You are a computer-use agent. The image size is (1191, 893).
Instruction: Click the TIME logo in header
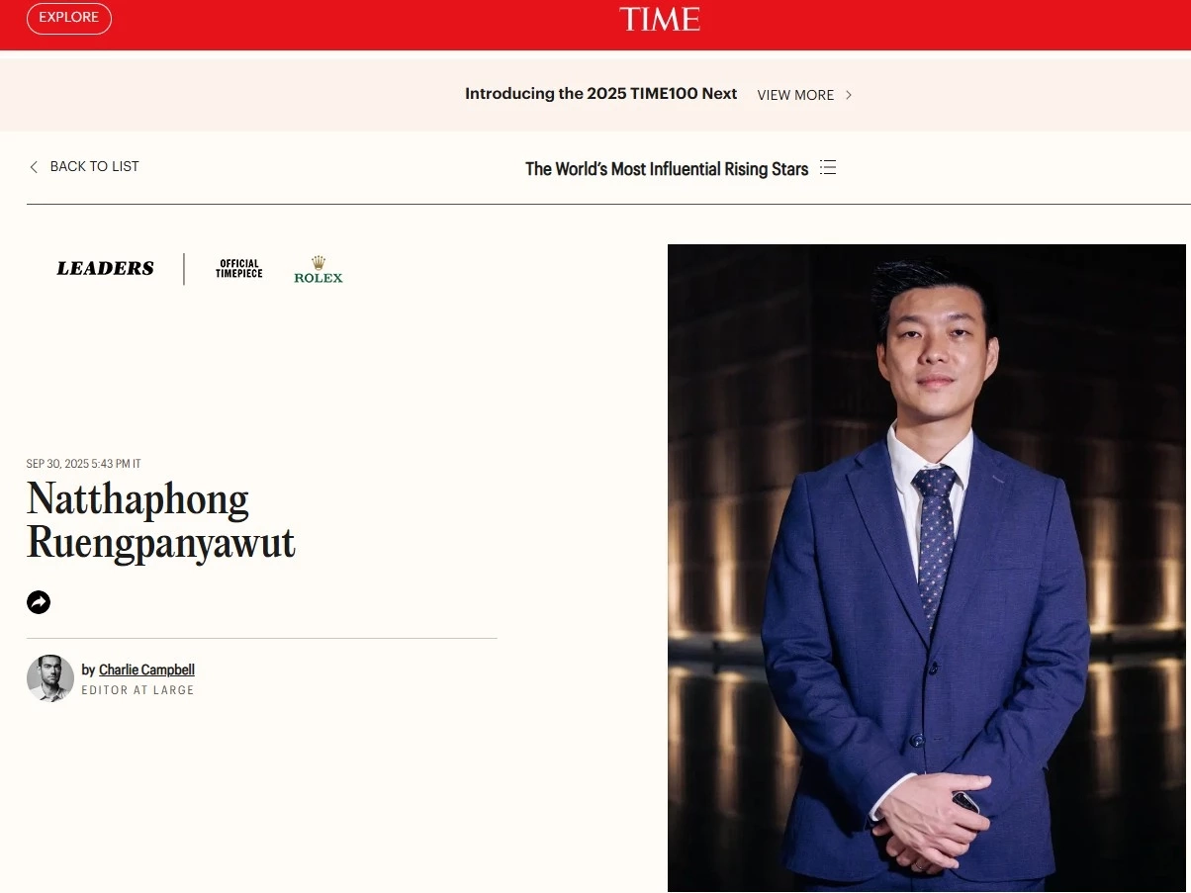660,19
